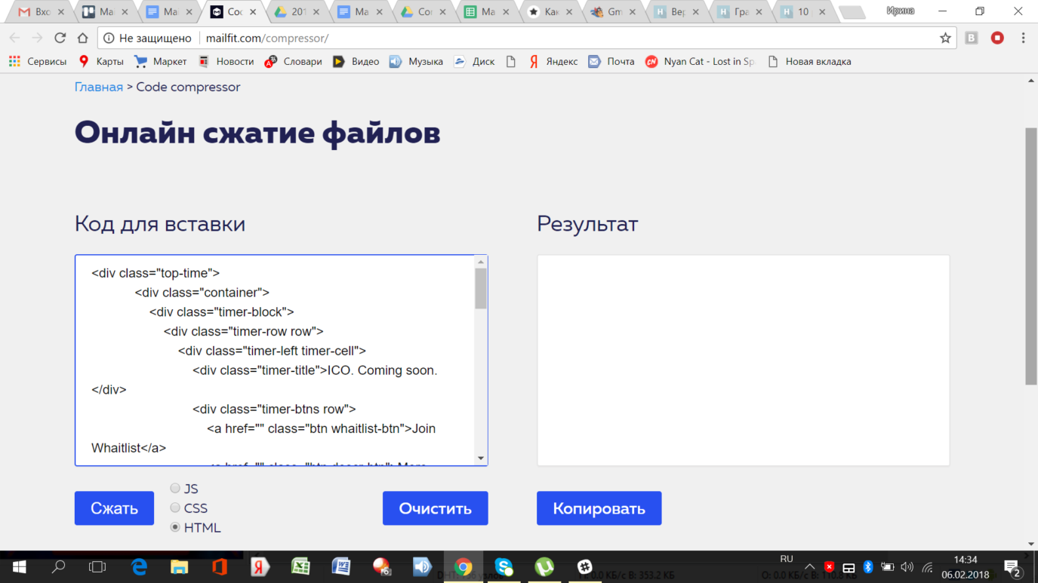The image size is (1038, 583).
Task: Select the HTML radio option
Action: click(175, 527)
